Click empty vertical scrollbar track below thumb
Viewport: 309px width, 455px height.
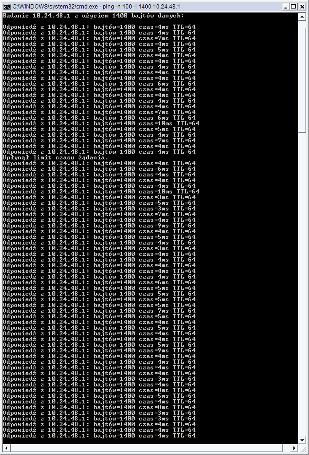tap(302, 284)
